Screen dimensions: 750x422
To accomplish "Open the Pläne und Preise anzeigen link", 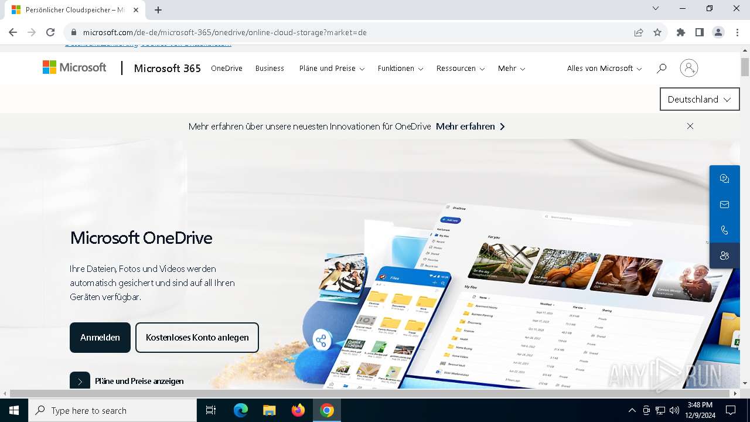I will pyautogui.click(x=127, y=381).
